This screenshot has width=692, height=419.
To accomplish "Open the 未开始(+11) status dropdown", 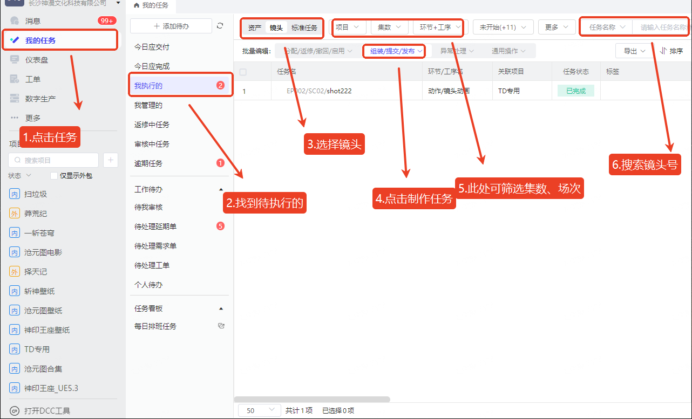I will 503,27.
